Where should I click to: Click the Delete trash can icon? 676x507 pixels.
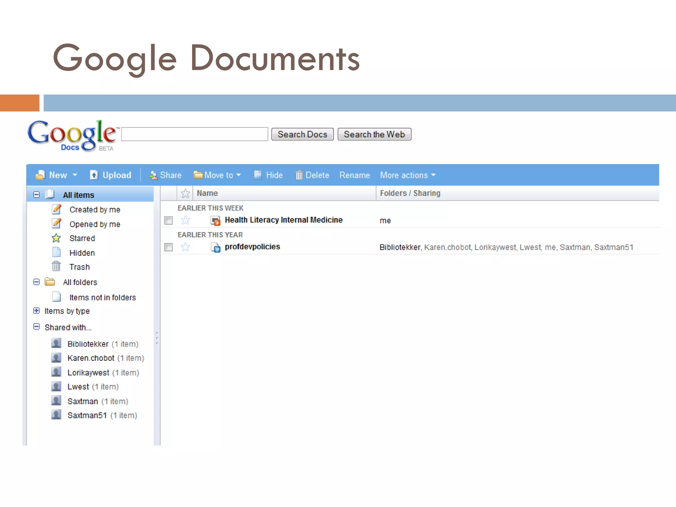[x=299, y=175]
